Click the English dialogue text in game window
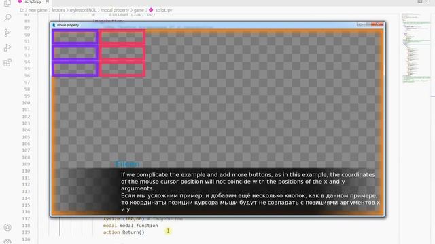The width and height of the screenshot is (435, 244). point(247,182)
